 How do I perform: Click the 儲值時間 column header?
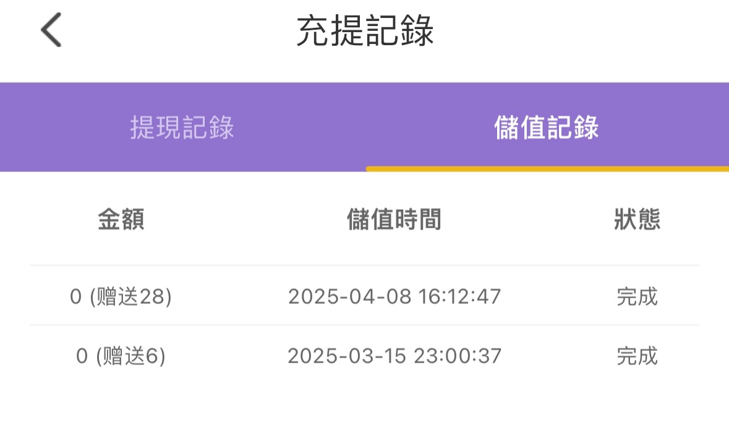click(x=394, y=220)
